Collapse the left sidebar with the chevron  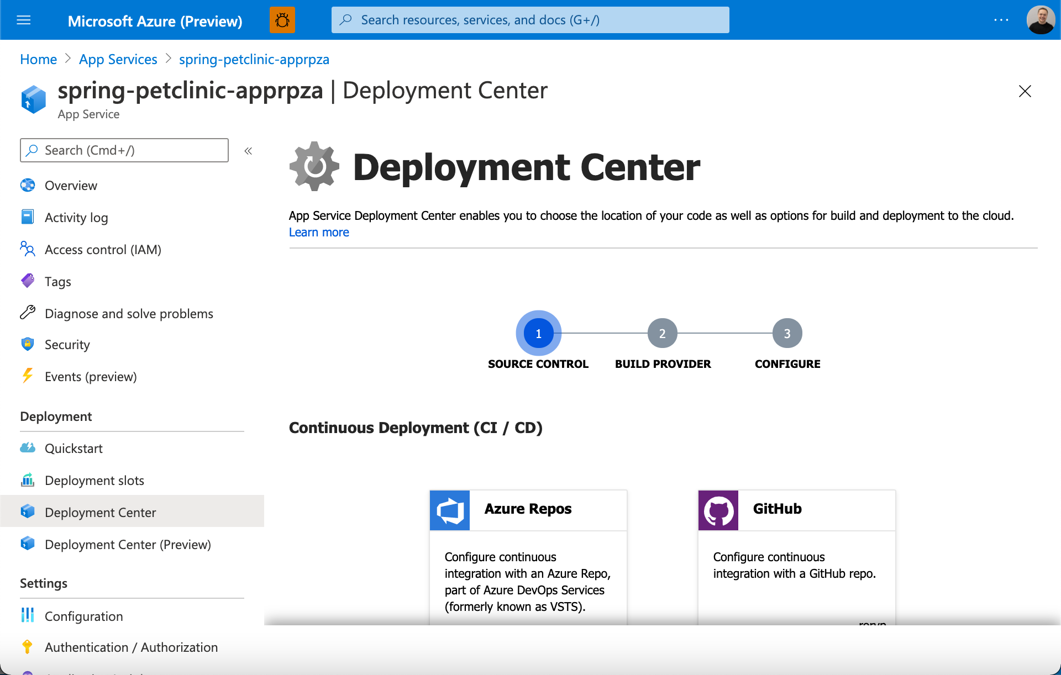(x=248, y=150)
